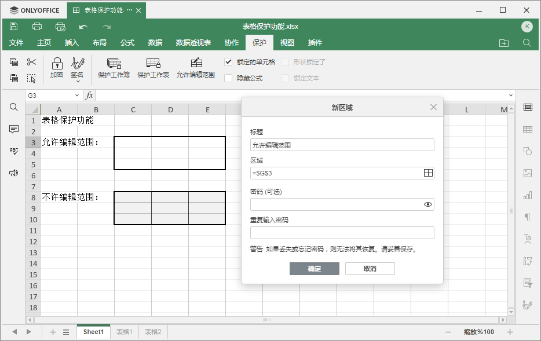Toggle password visibility eye icon
This screenshot has height=341, width=541.
[x=428, y=204]
